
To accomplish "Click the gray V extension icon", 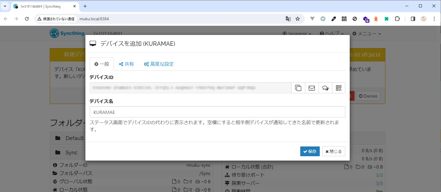I will click(x=312, y=19).
